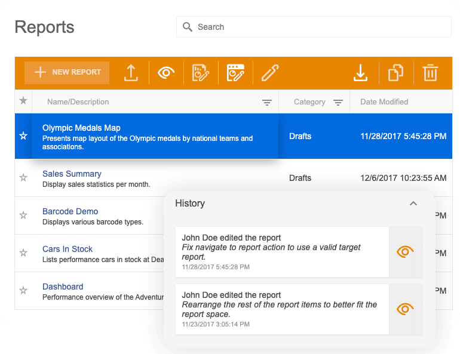Toggle favorite star for Olympic Medals Map
The width and height of the screenshot is (460, 354).
point(23,136)
